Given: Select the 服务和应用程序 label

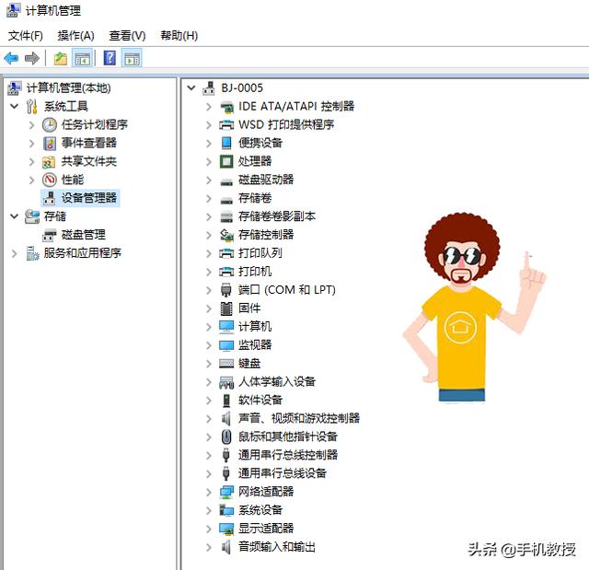Looking at the screenshot, I should pyautogui.click(x=83, y=253).
